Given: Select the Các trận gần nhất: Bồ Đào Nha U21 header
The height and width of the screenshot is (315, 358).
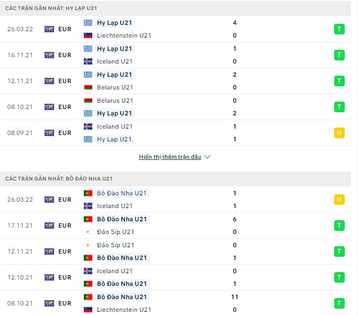Looking at the screenshot, I should [58, 179].
